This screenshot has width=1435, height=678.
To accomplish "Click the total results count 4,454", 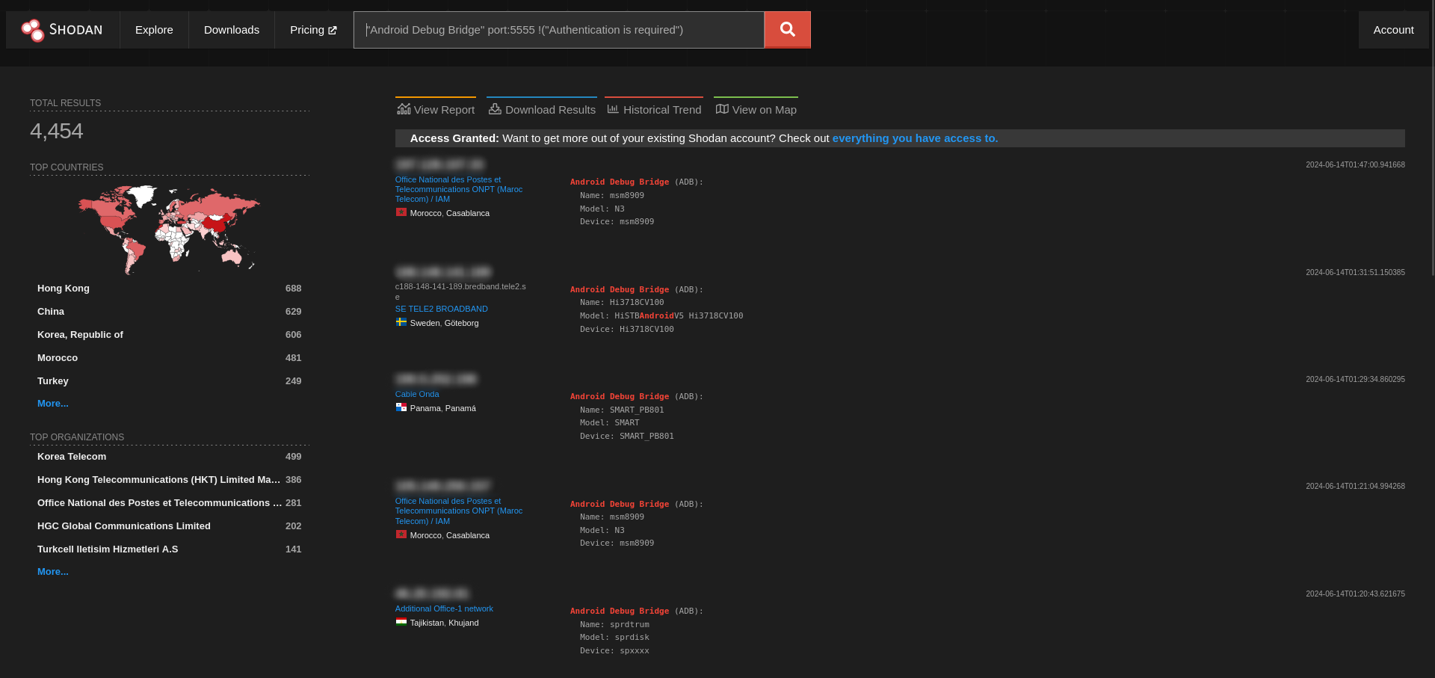I will pos(57,131).
